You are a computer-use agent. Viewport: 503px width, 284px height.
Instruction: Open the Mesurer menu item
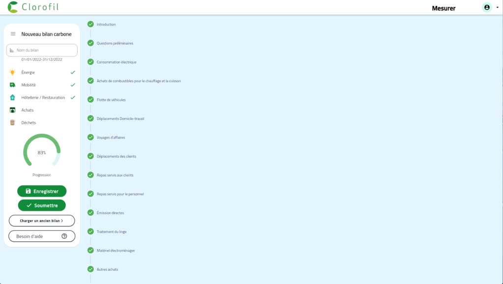(x=443, y=8)
